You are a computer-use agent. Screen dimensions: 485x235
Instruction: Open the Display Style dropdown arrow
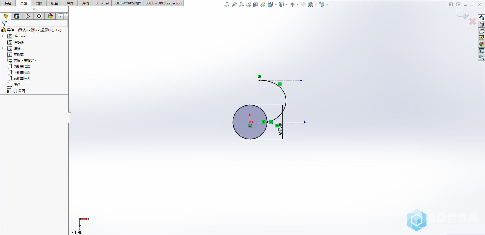click(287, 4)
